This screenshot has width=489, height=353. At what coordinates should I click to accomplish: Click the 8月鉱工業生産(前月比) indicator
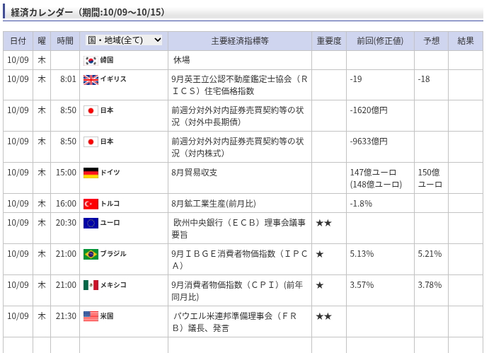(x=214, y=204)
